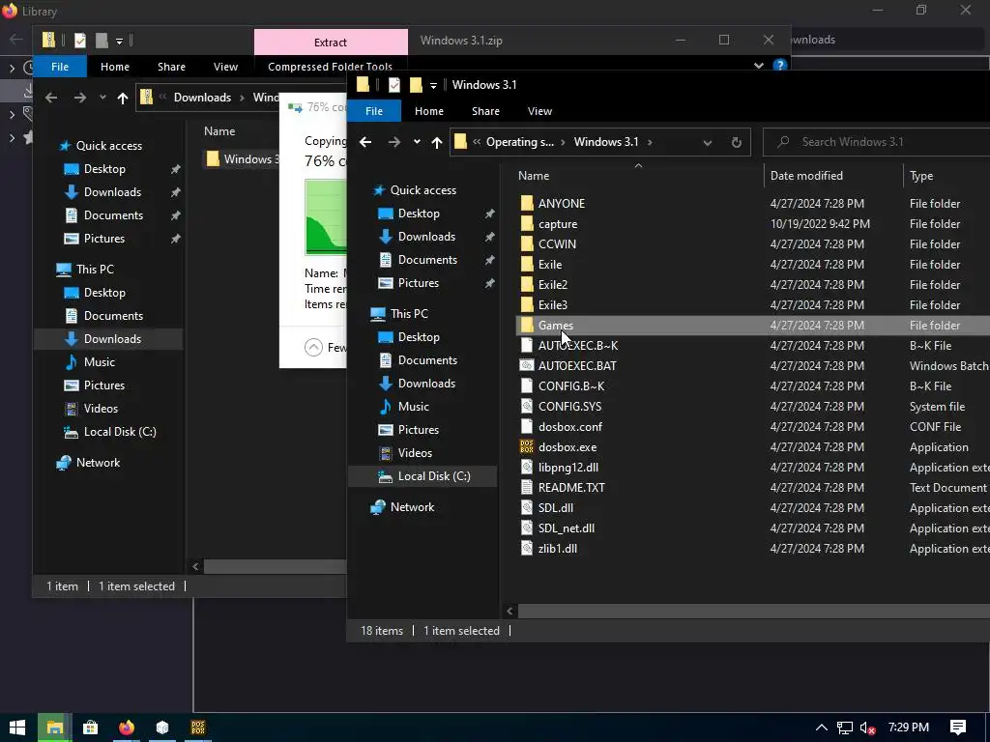The height and width of the screenshot is (742, 990).
Task: Expand the ribbon in zip window
Action: [759, 66]
